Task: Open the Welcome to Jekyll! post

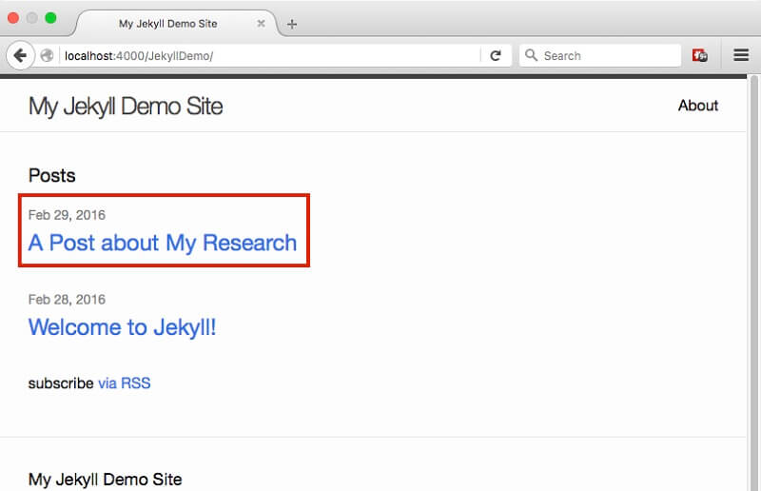Action: point(123,326)
